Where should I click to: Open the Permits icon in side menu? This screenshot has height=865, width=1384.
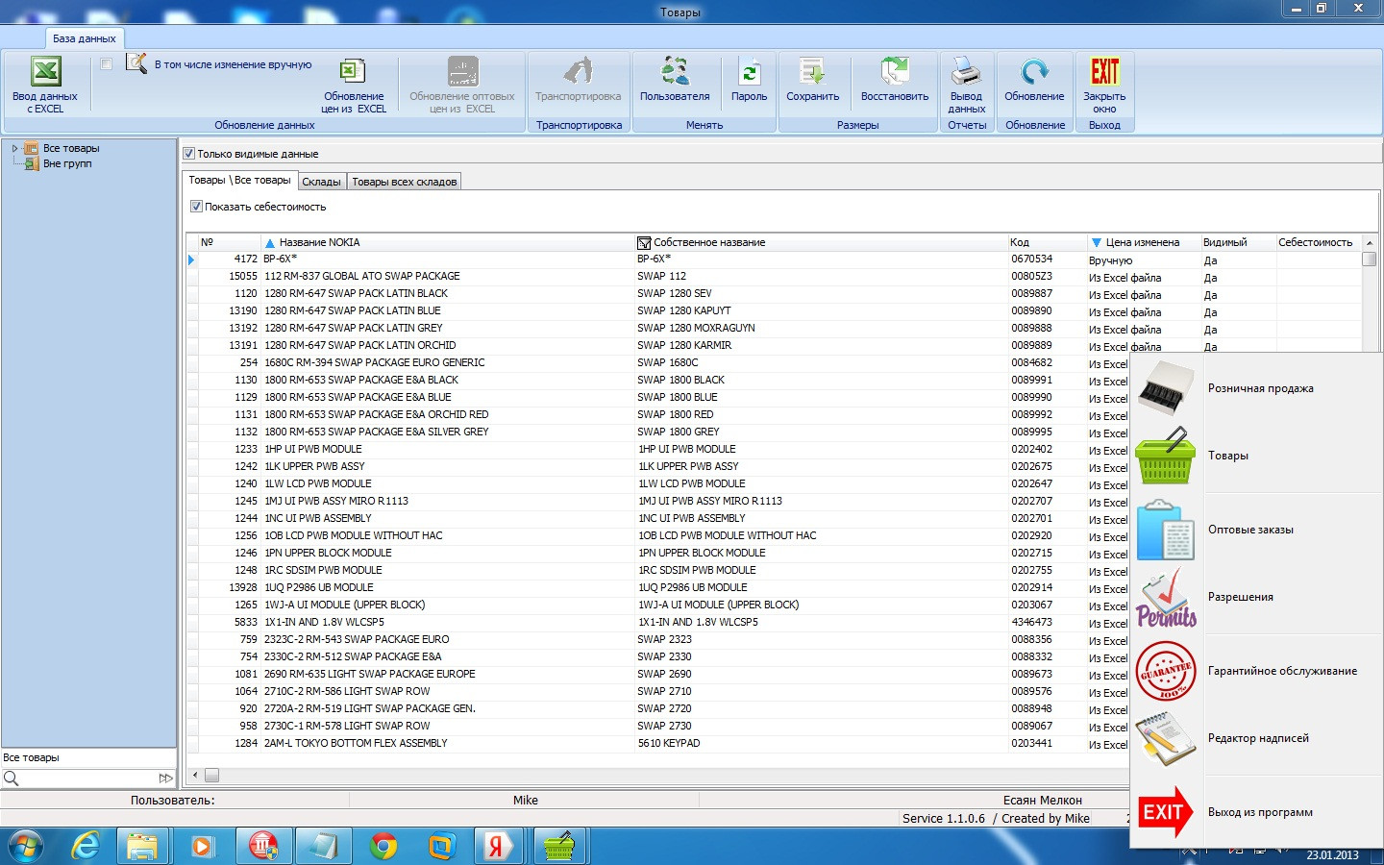coord(1166,597)
